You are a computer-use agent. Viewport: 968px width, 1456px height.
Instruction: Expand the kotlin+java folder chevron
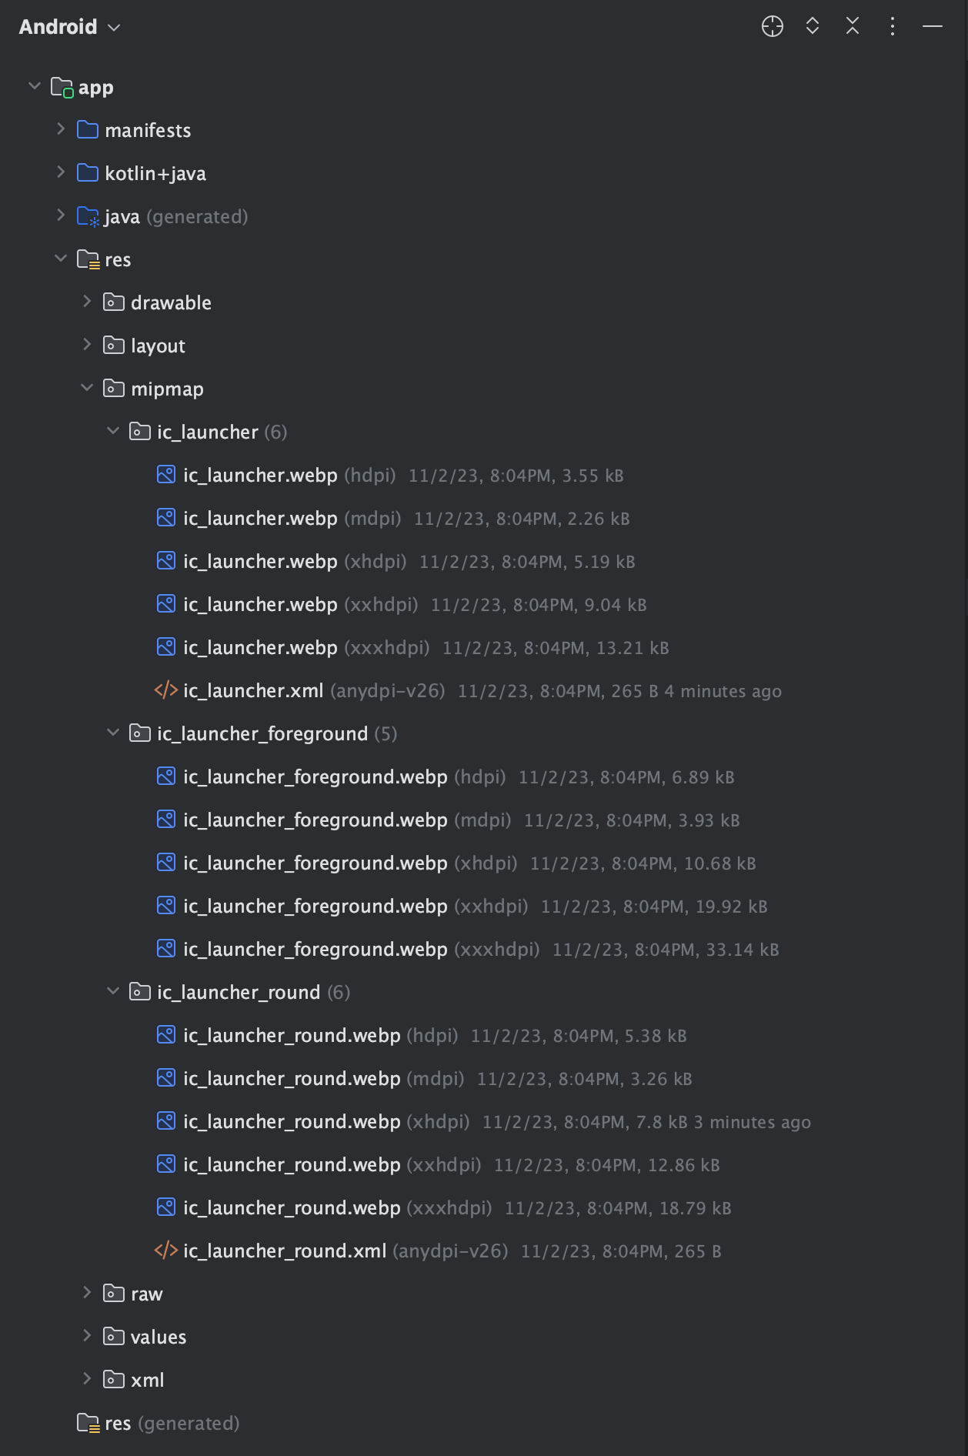[x=60, y=172]
